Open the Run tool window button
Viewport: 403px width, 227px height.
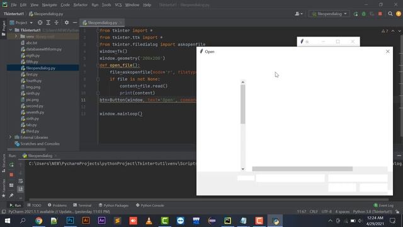tap(15, 206)
